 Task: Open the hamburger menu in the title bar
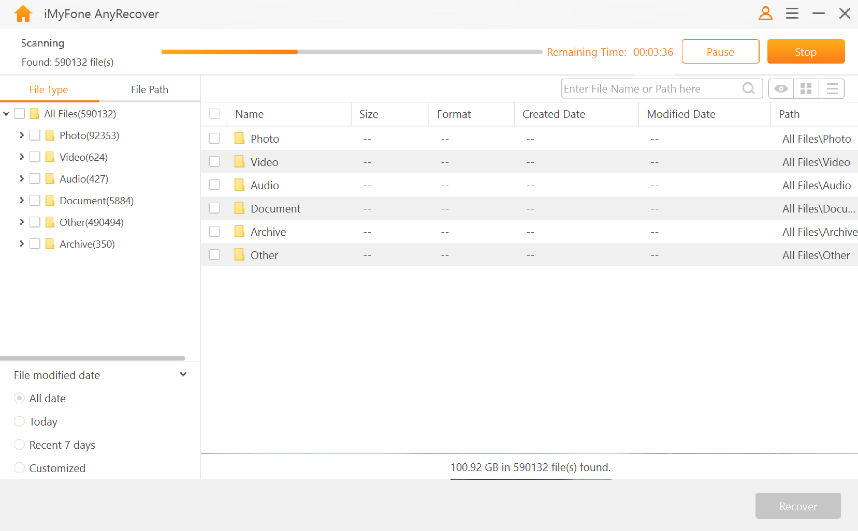pyautogui.click(x=792, y=13)
